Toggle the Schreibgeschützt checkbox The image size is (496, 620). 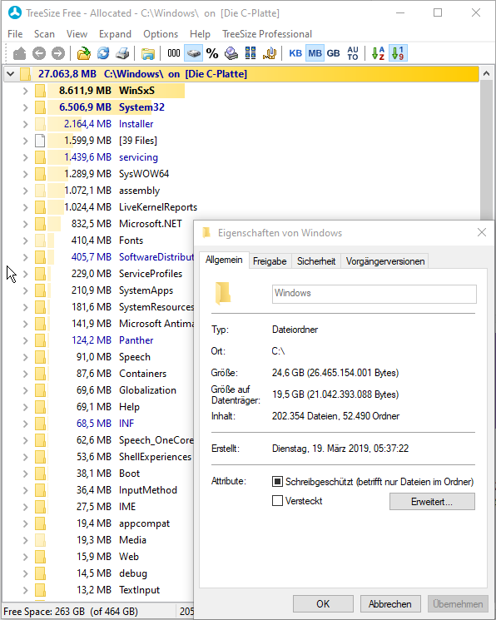278,482
